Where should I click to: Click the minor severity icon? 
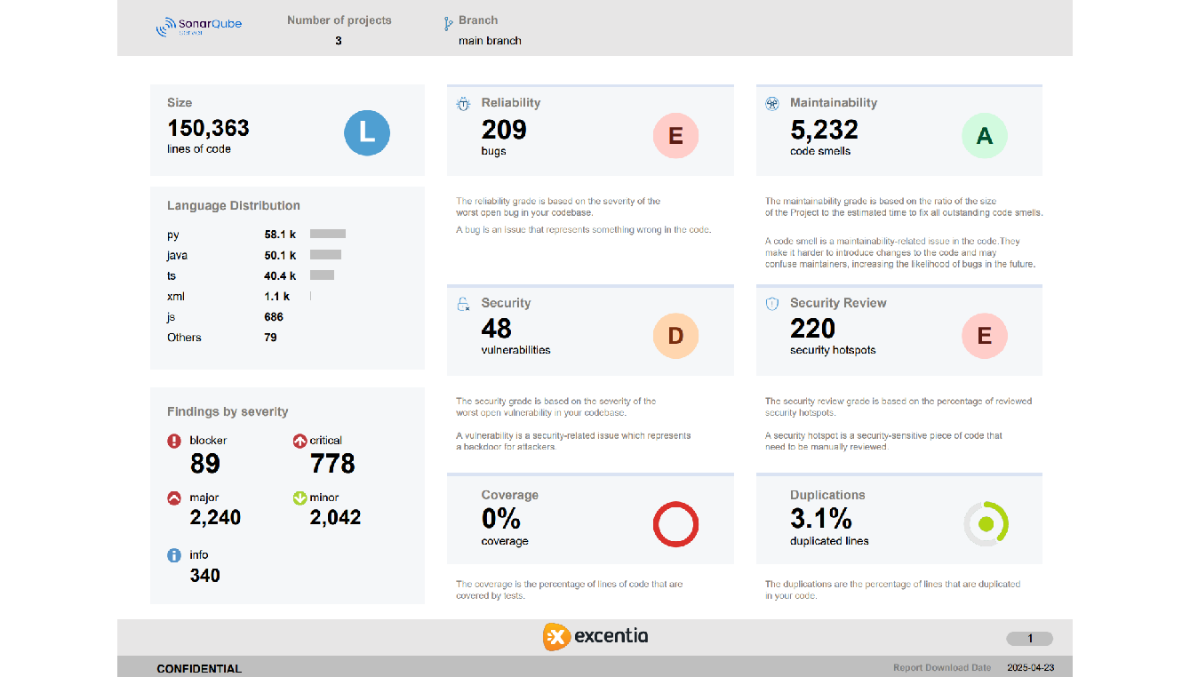tap(299, 498)
